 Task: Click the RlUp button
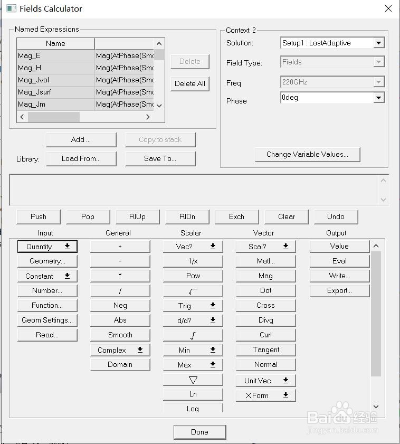click(x=137, y=216)
